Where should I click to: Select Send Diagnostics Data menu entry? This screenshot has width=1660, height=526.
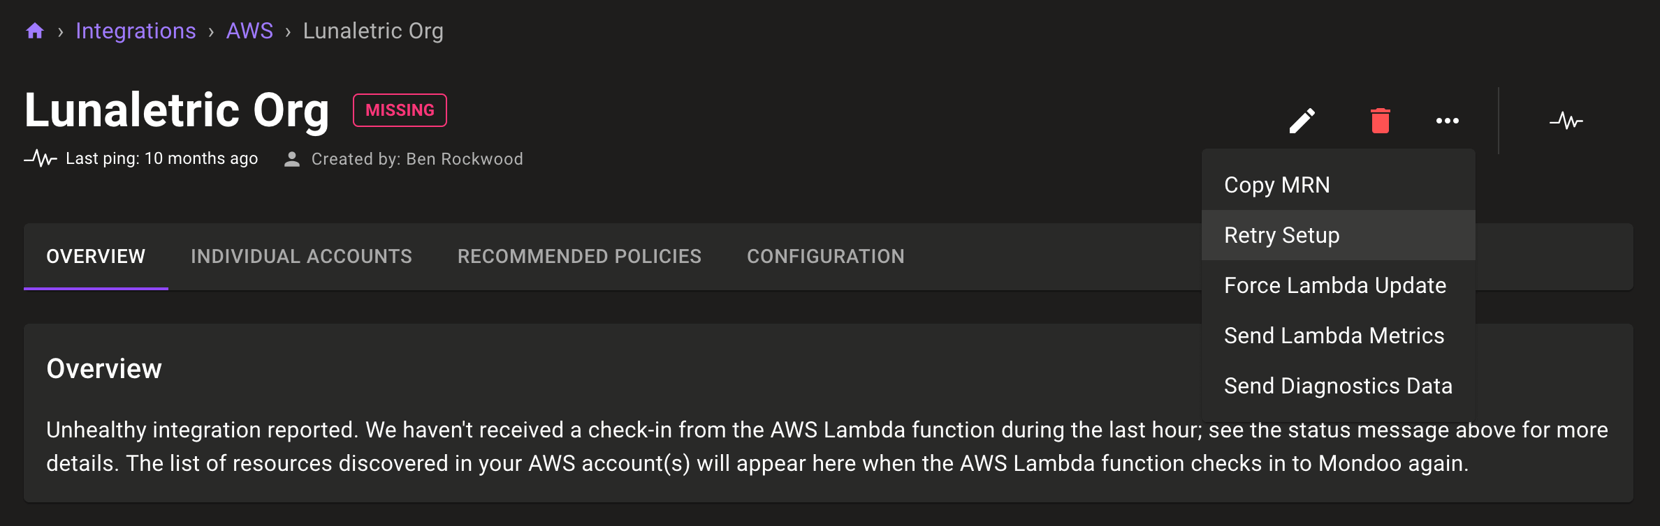[x=1338, y=386]
